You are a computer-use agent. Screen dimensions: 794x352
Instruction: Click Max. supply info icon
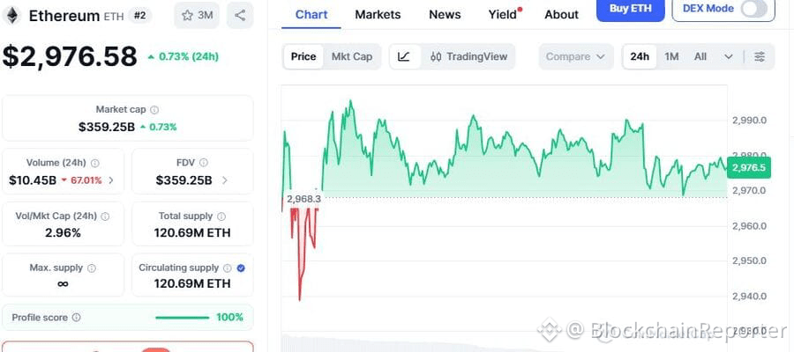tap(92, 268)
